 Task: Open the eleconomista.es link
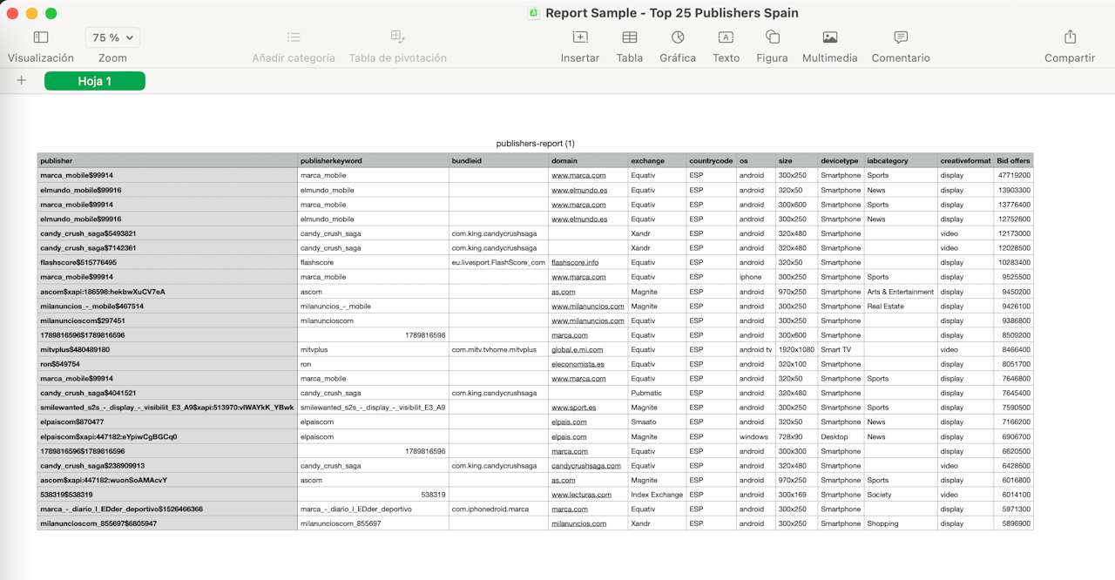click(578, 364)
